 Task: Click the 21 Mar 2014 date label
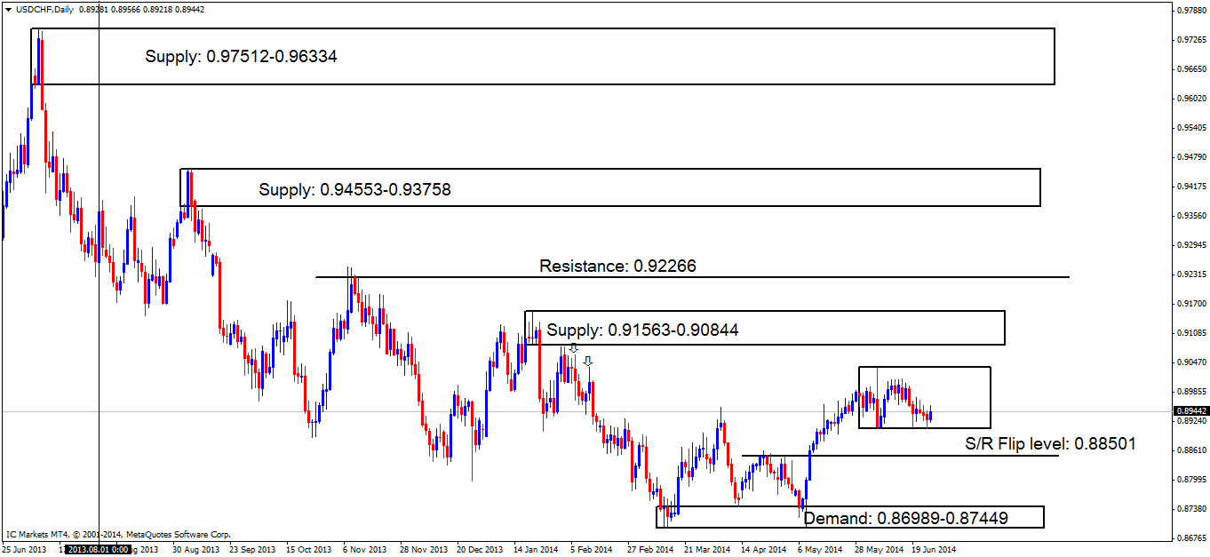(707, 550)
